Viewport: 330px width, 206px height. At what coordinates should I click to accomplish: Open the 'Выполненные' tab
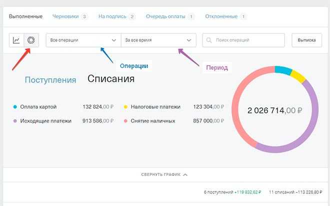tap(25, 16)
